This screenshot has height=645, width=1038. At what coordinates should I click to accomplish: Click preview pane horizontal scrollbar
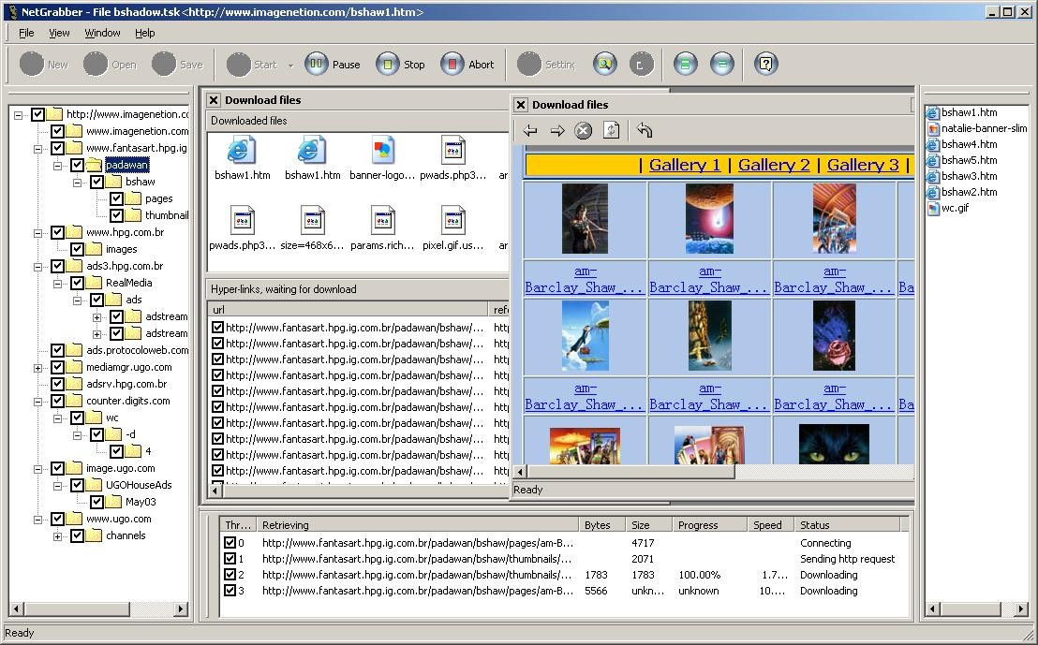630,471
